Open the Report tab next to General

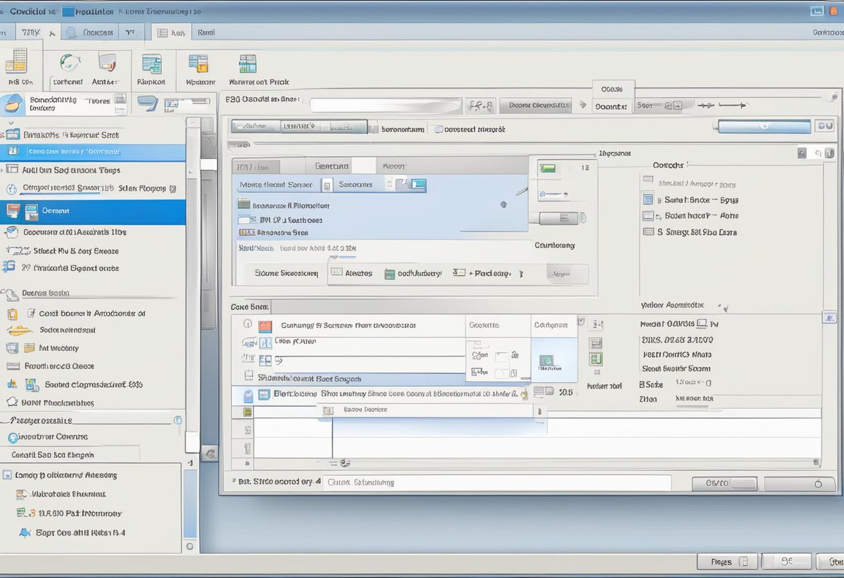[x=395, y=166]
